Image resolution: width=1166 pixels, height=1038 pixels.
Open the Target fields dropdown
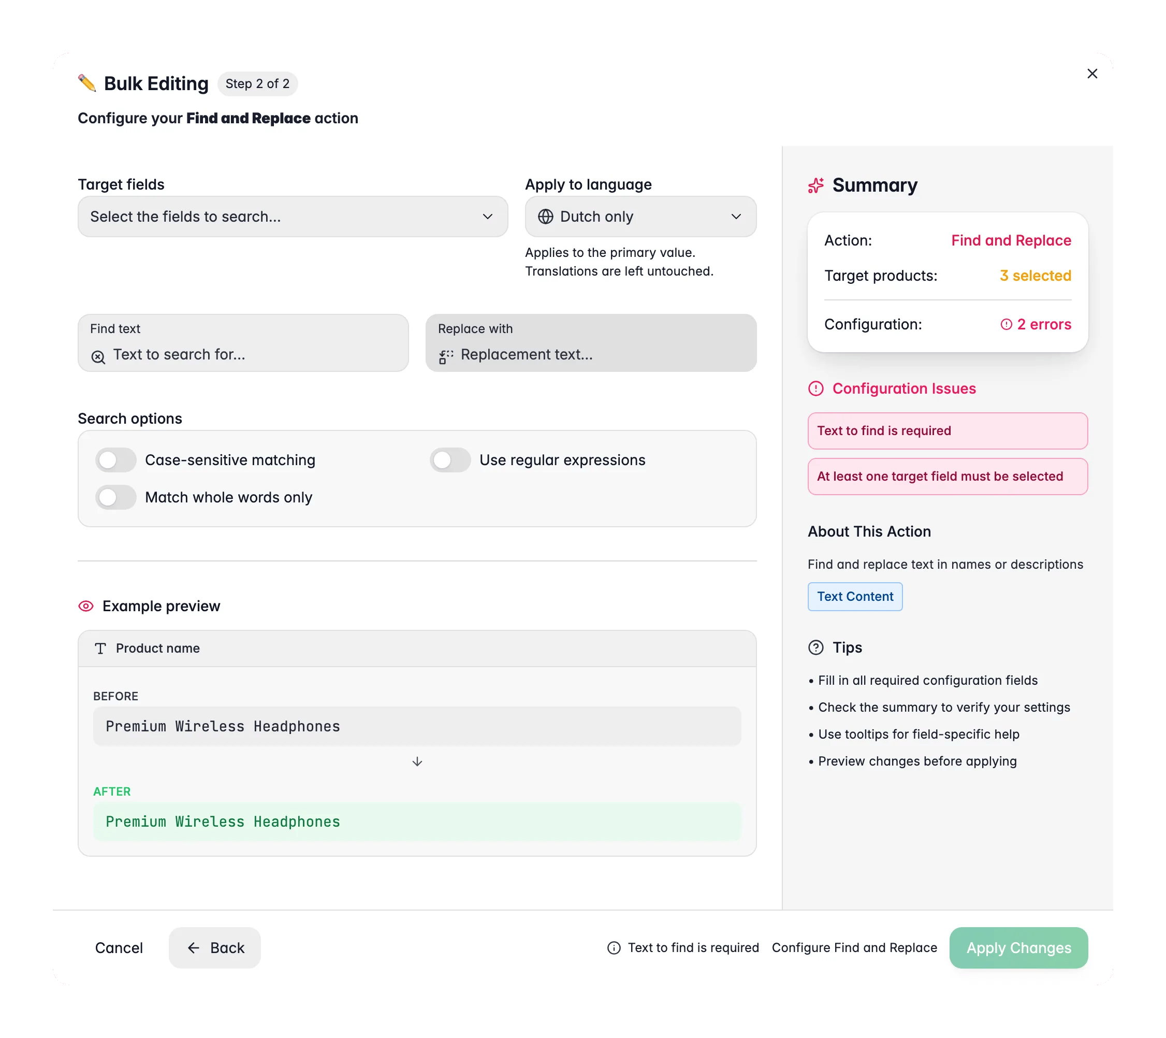point(293,217)
